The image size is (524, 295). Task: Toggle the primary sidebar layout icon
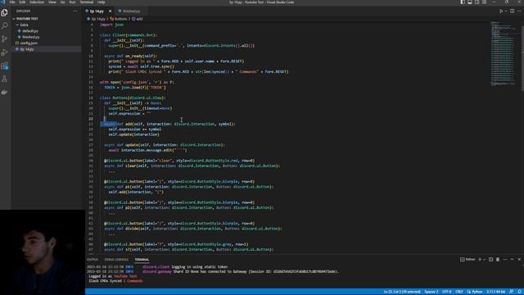463,2
